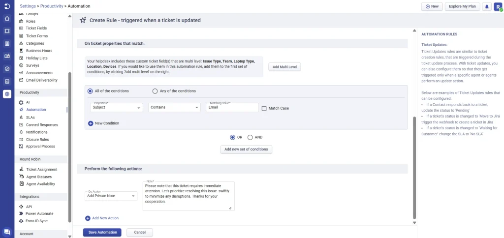Click the AI icon under Productivity
504x238 pixels.
click(x=21, y=102)
